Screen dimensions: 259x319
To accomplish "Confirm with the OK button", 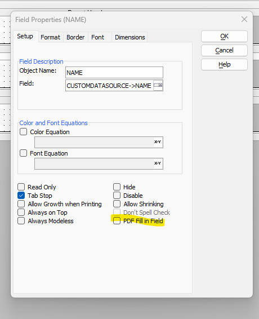I will click(224, 37).
